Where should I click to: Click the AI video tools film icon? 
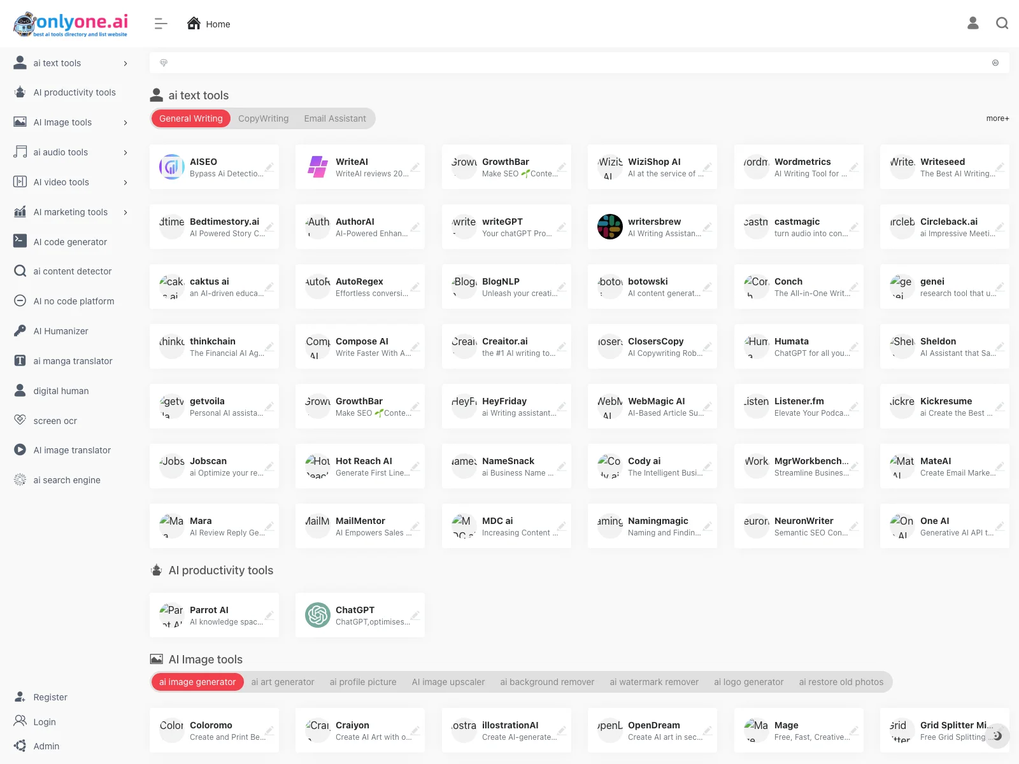coord(20,182)
